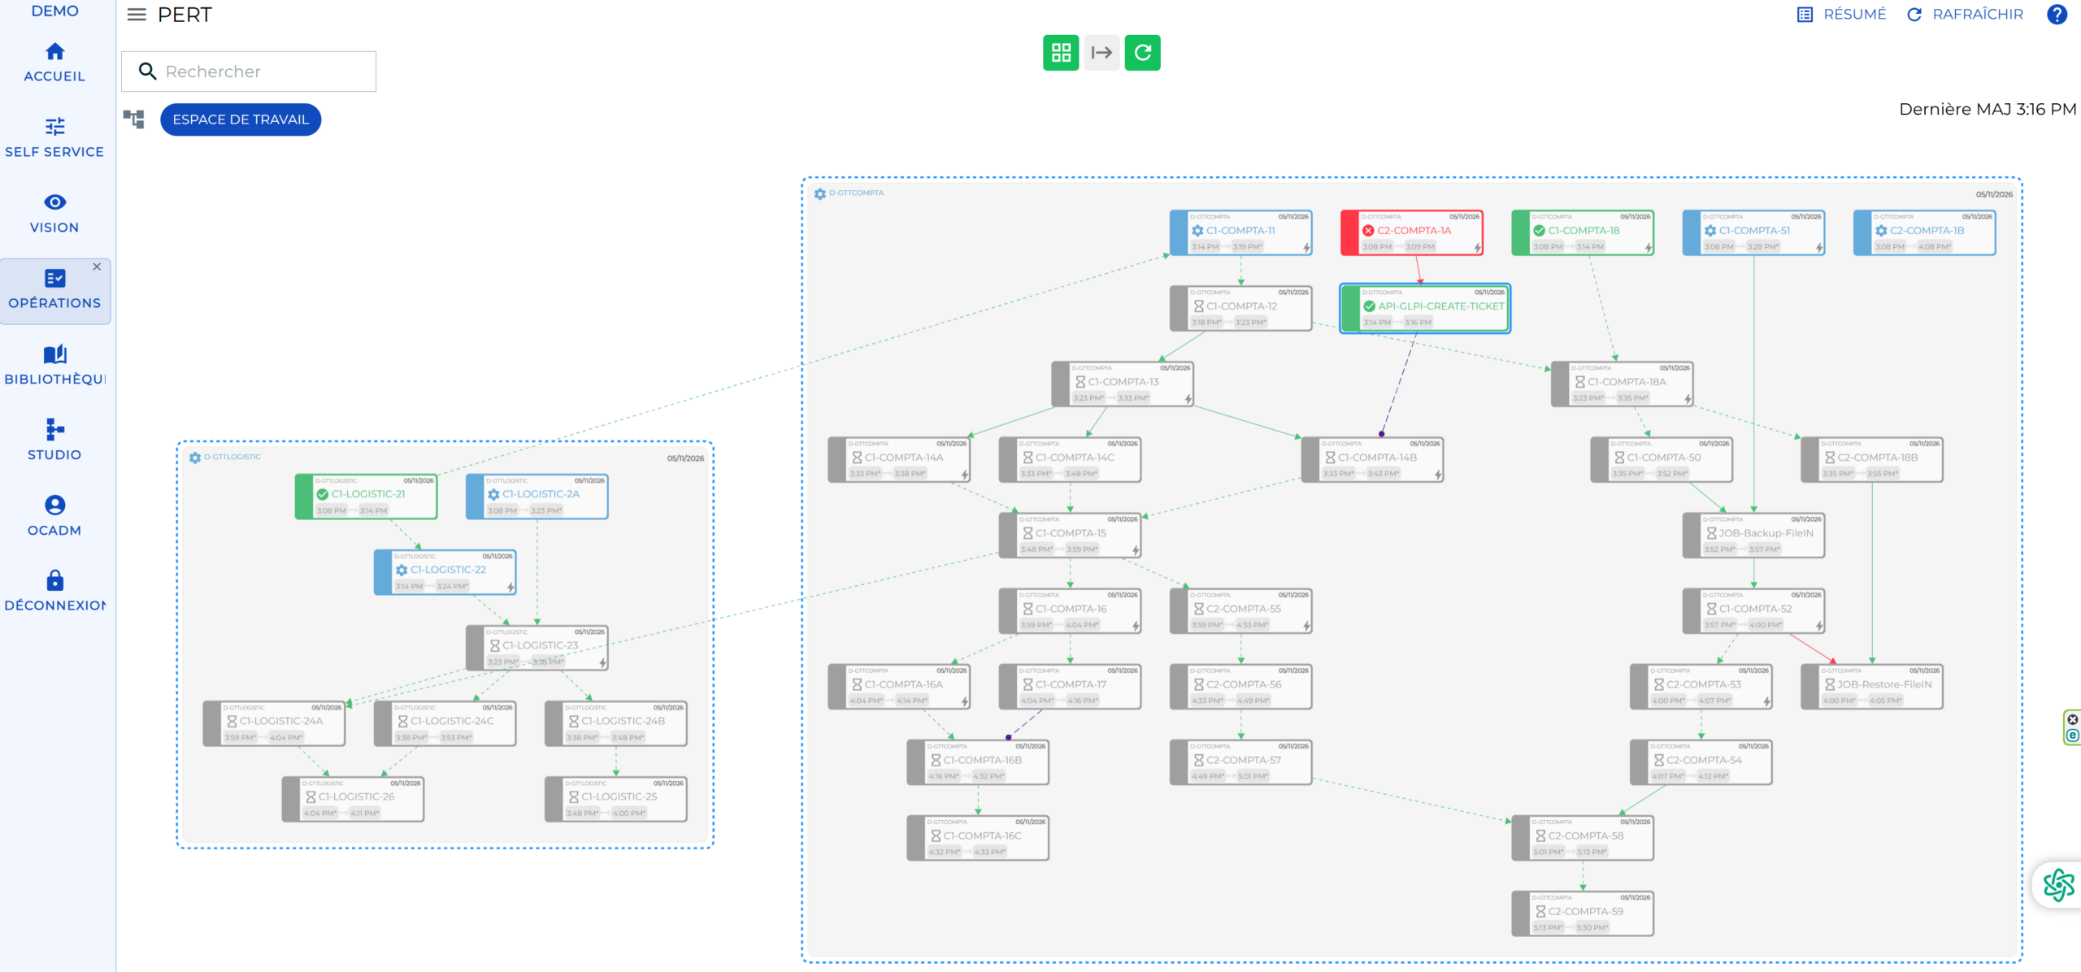Click the arrow orientation toolbar button
The image size is (2081, 972).
click(1101, 53)
